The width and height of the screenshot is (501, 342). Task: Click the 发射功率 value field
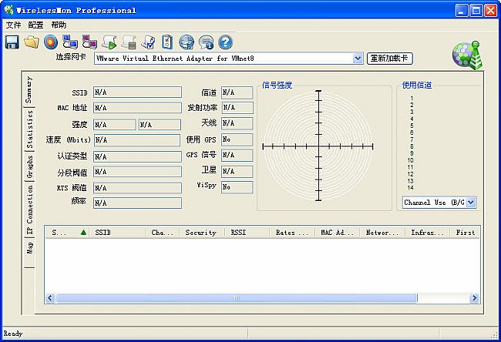[237, 108]
